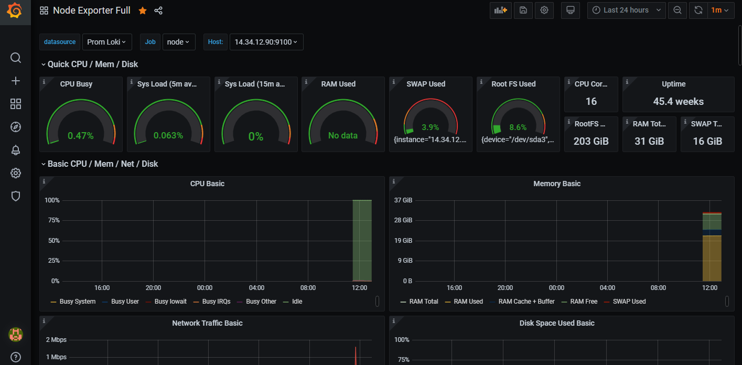Click the SWAP Used panel info icon
This screenshot has height=365, width=742.
point(394,82)
